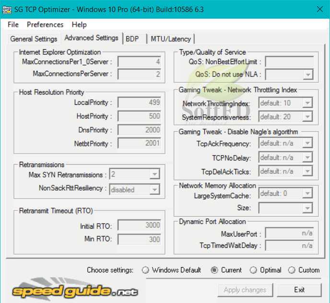This screenshot has width=330, height=303.
Task: Open the TCPNoDelay dropdown
Action: (x=307, y=157)
